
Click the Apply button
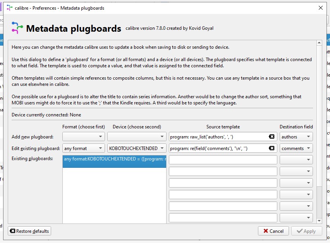point(306,231)
